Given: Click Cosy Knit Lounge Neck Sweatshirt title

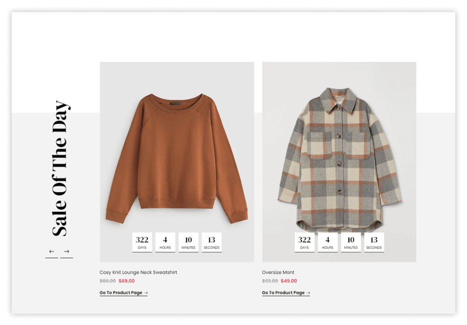Looking at the screenshot, I should coord(138,272).
